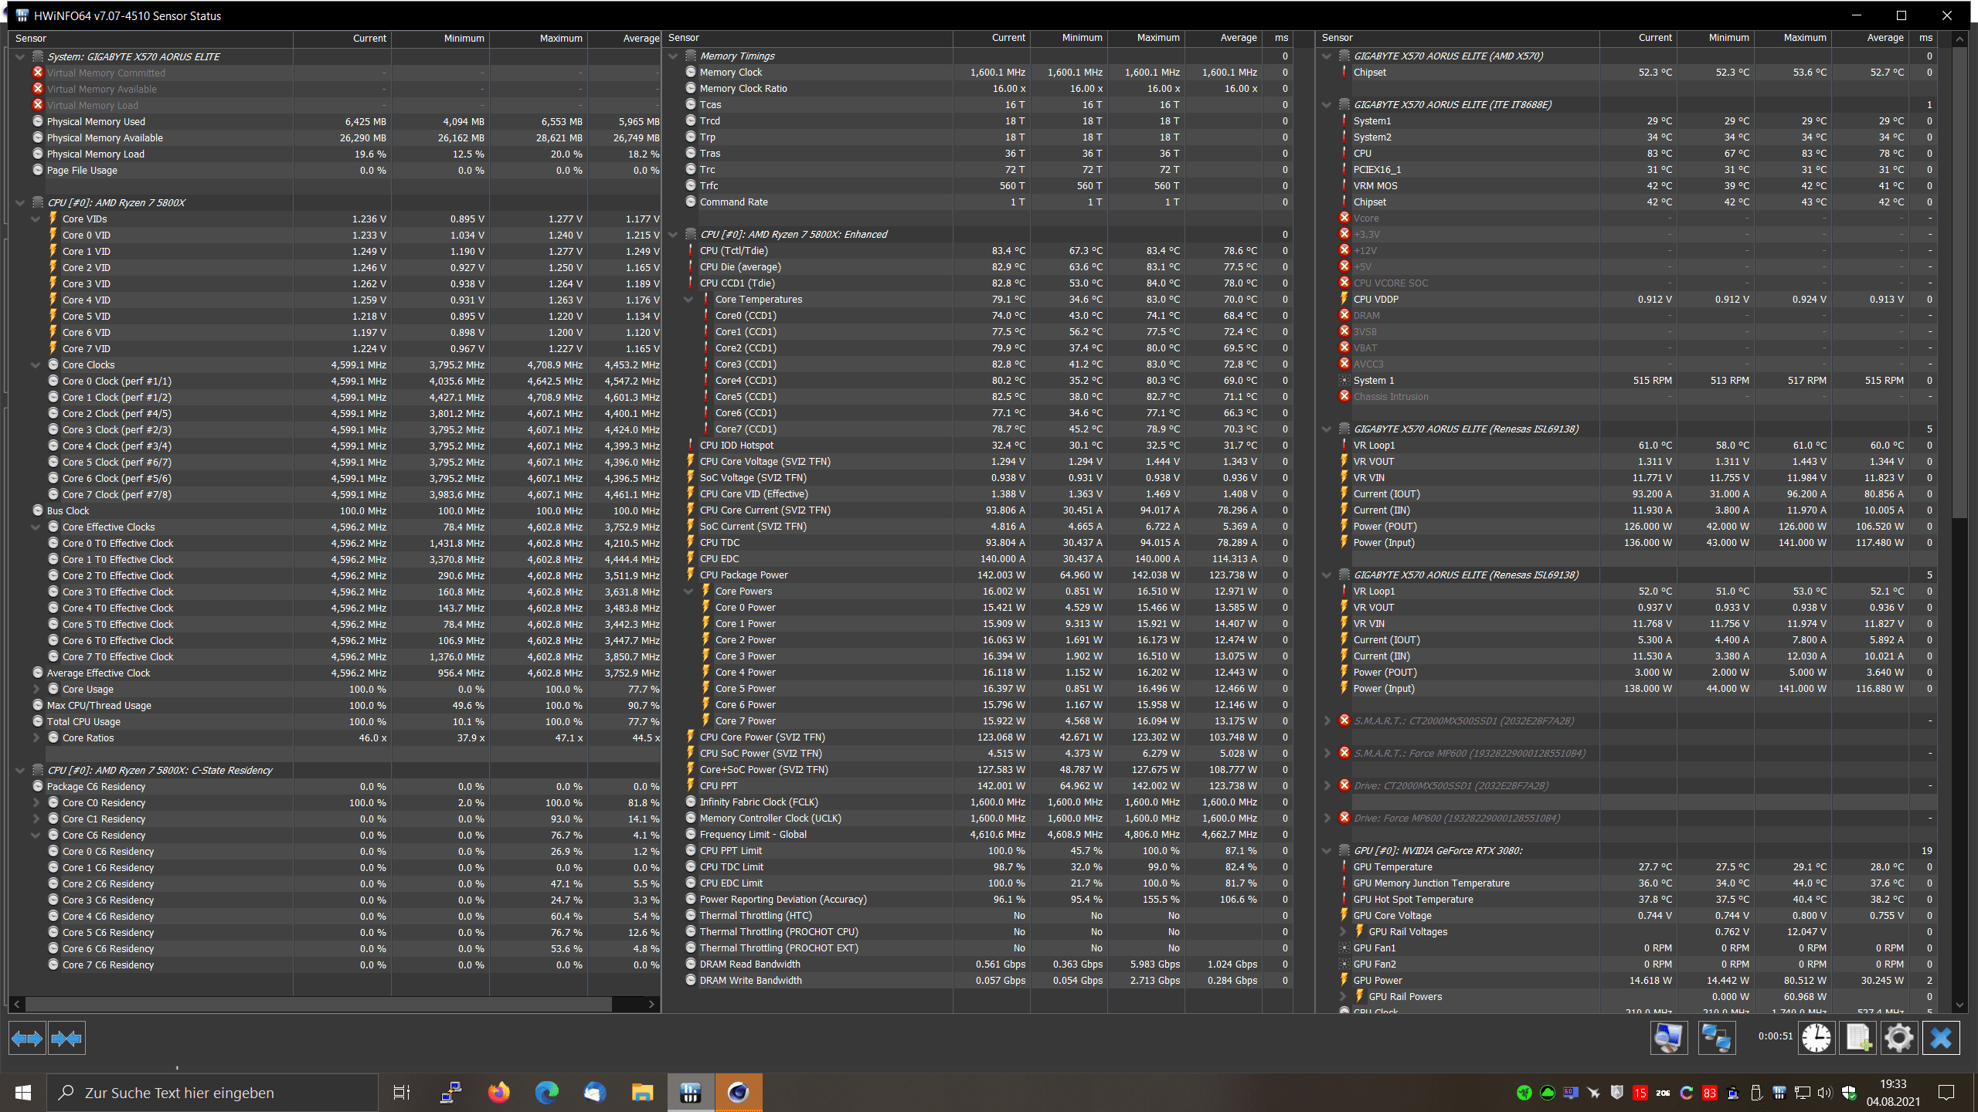This screenshot has height=1112, width=1978.
Task: Collapse the Core C6 Residency group
Action: tap(36, 835)
